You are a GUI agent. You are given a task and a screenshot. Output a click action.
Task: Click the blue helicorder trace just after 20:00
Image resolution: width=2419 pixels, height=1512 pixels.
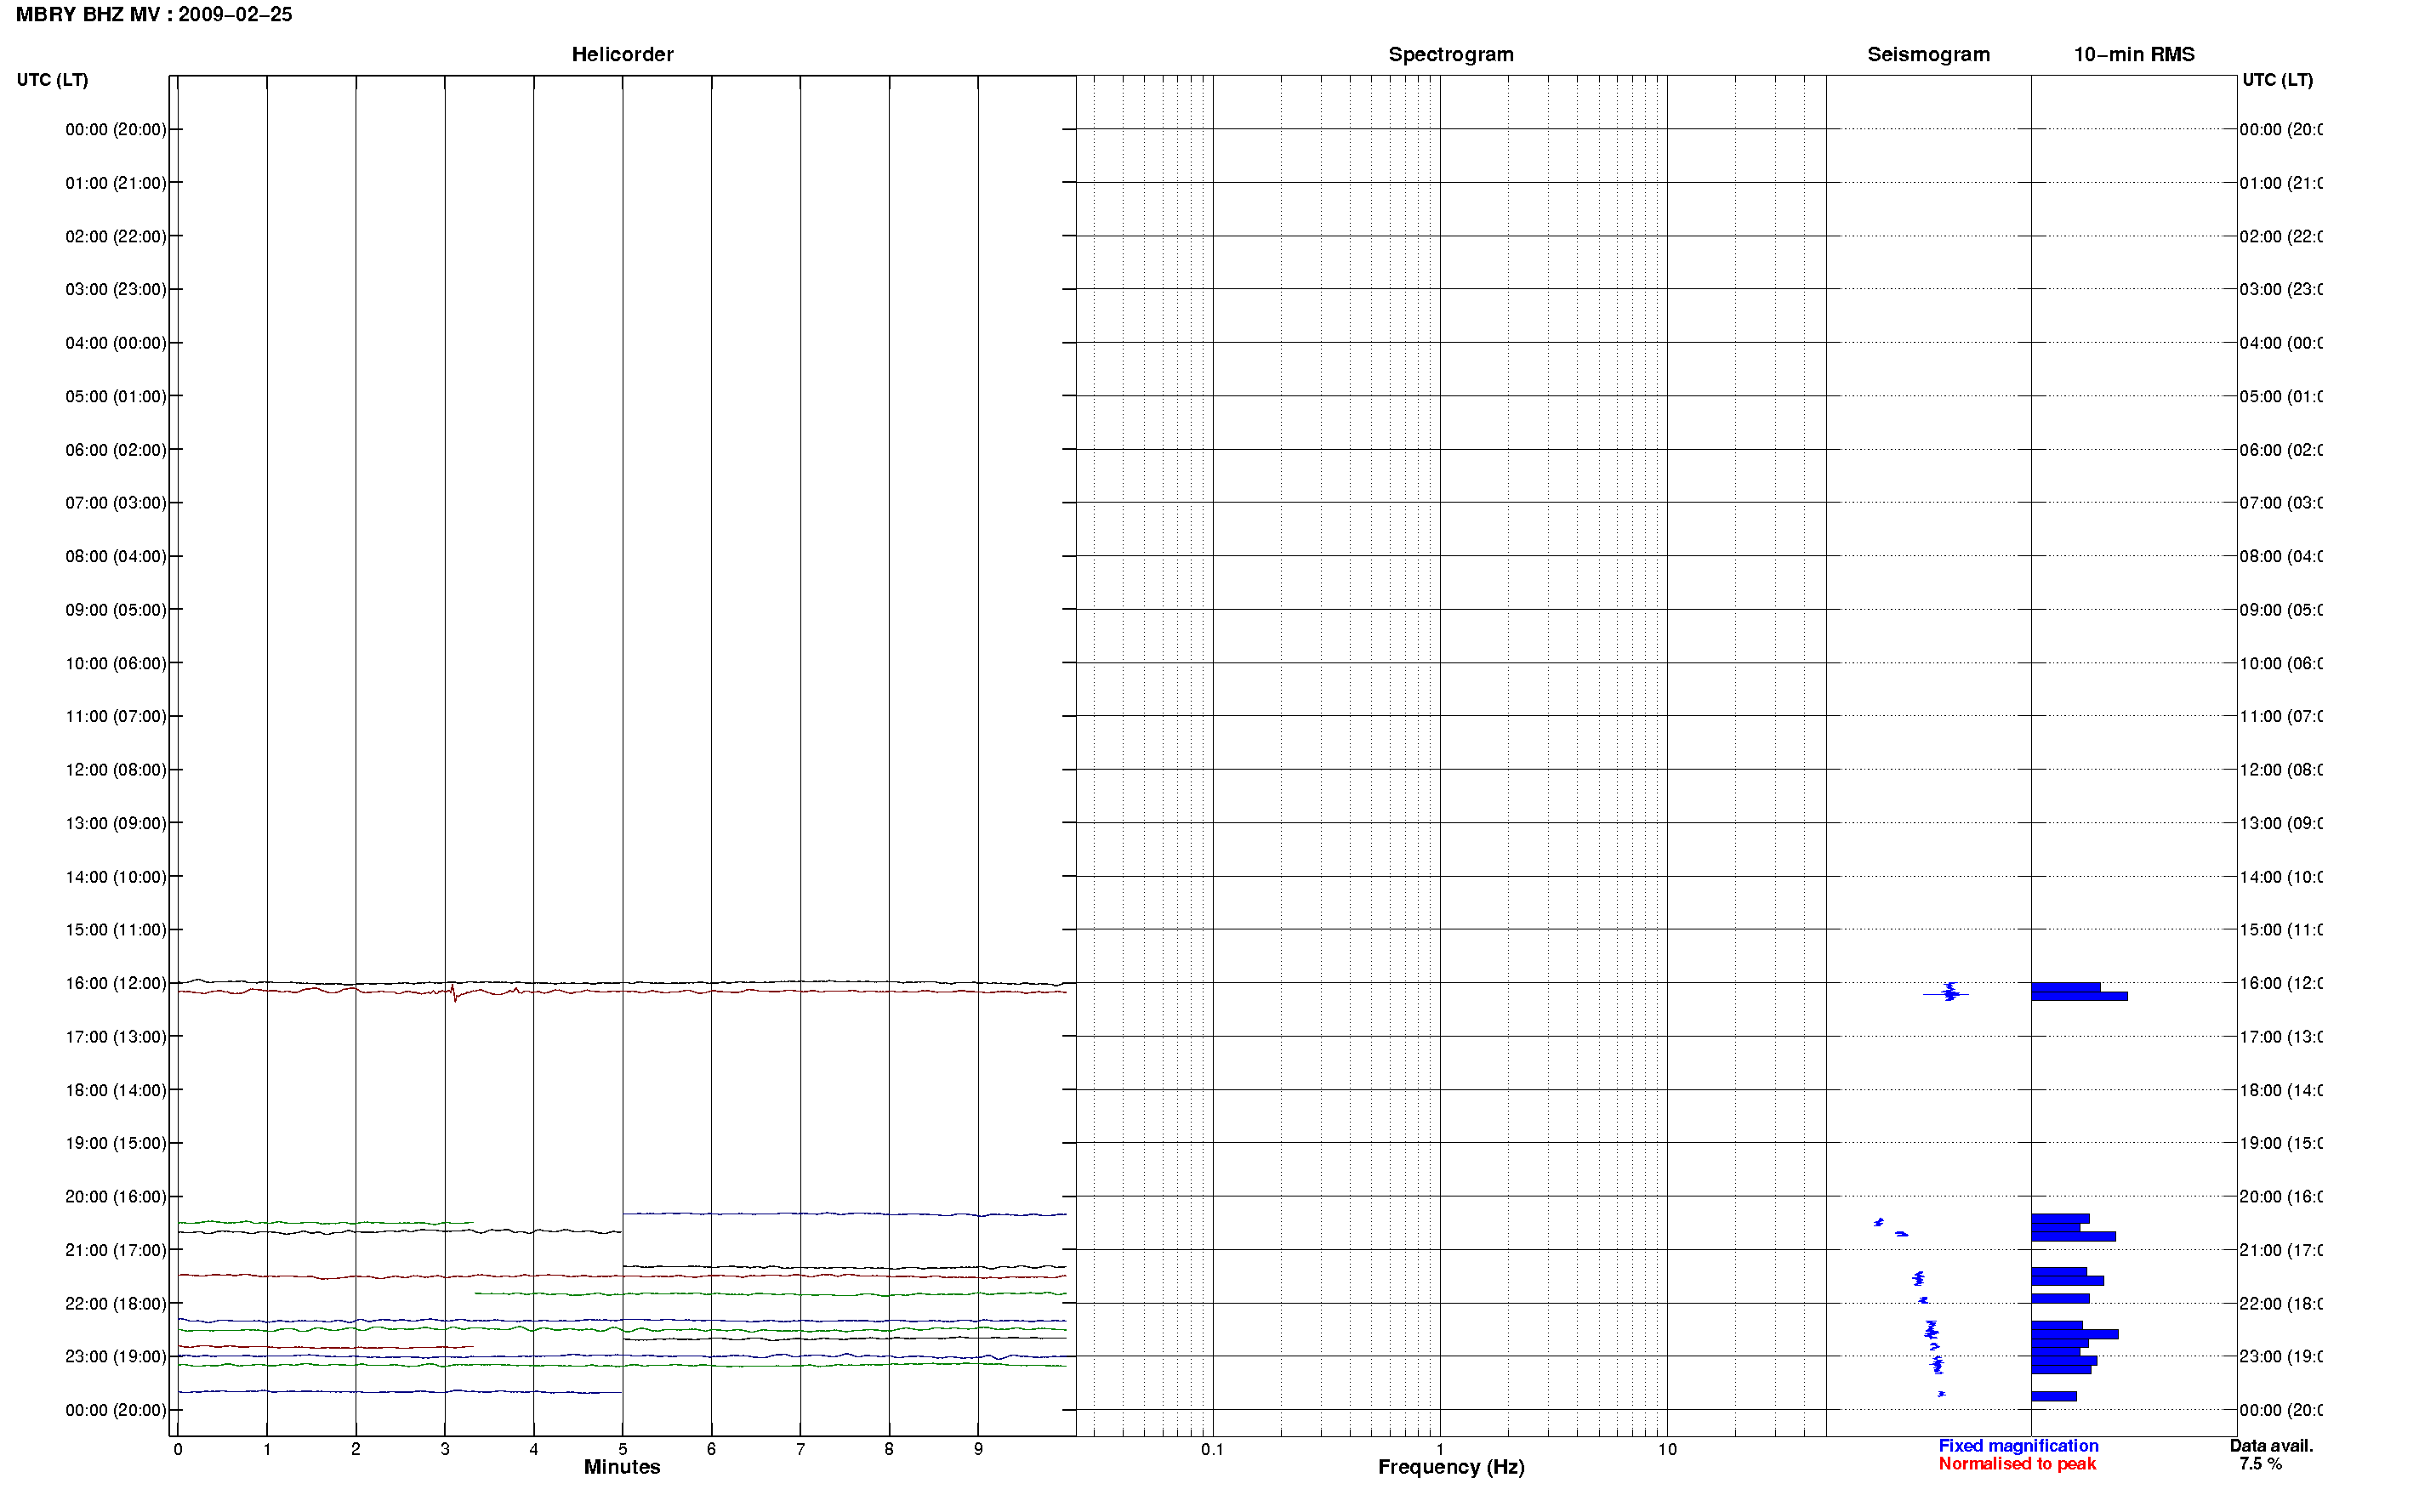[x=844, y=1214]
